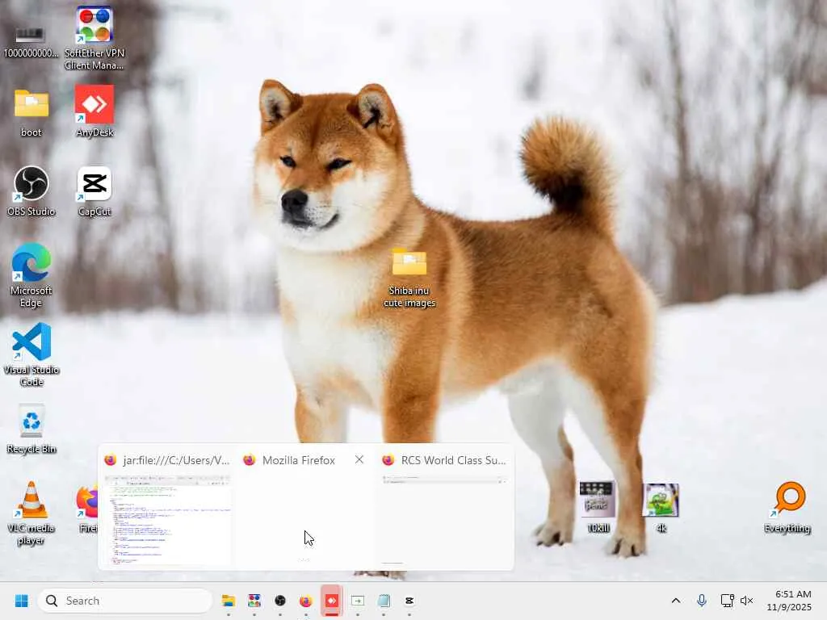Select the OBS Studio desktop icon
The height and width of the screenshot is (620, 827).
pyautogui.click(x=31, y=191)
